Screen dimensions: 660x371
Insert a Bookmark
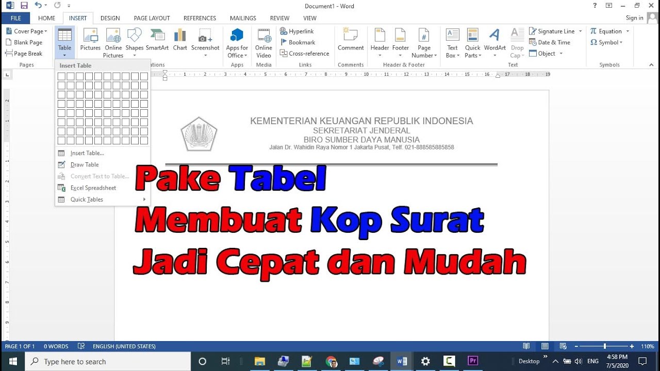pyautogui.click(x=298, y=42)
